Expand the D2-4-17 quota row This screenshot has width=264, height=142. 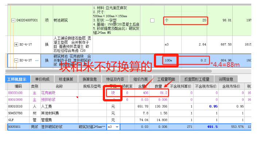coord(16,44)
